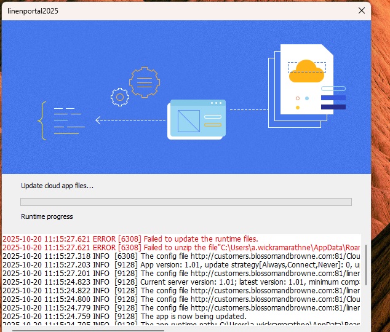
Task: Click the update progress bar
Action: [x=186, y=202]
